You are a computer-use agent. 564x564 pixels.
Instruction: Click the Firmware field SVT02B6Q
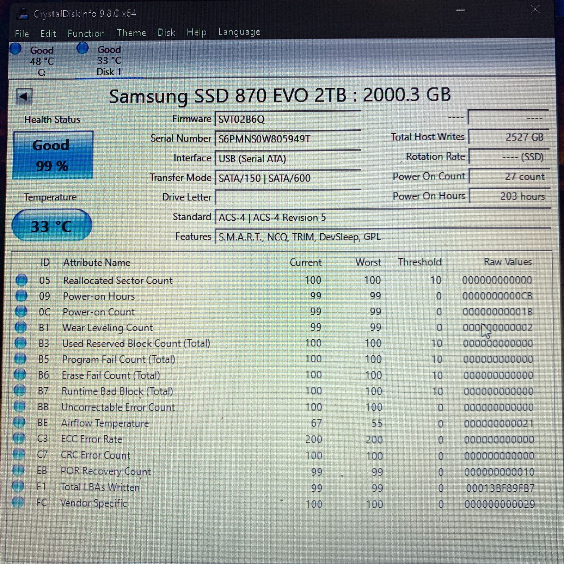tap(288, 119)
